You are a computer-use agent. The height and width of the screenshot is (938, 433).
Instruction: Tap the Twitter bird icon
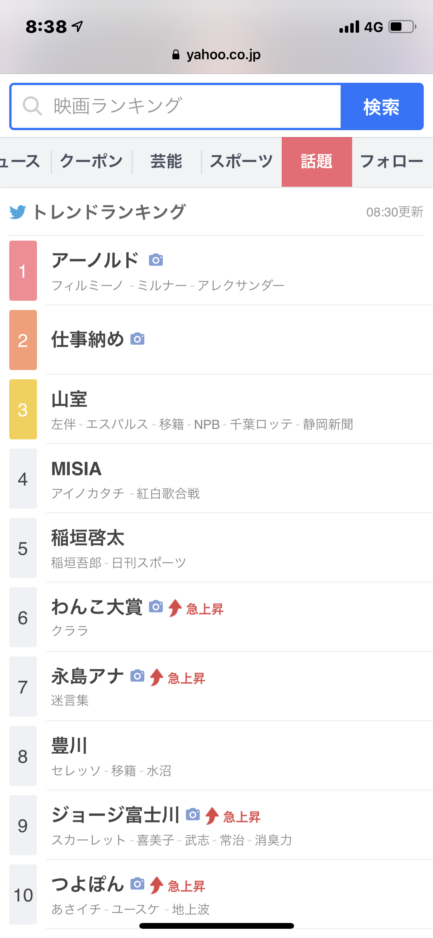pyautogui.click(x=18, y=212)
